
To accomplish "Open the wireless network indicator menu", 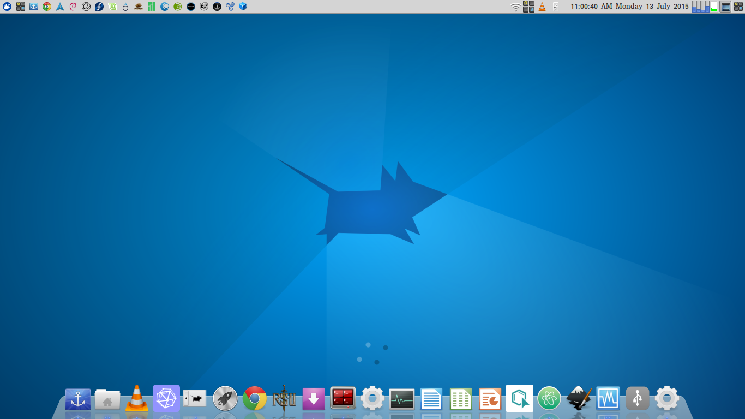I will coord(515,7).
